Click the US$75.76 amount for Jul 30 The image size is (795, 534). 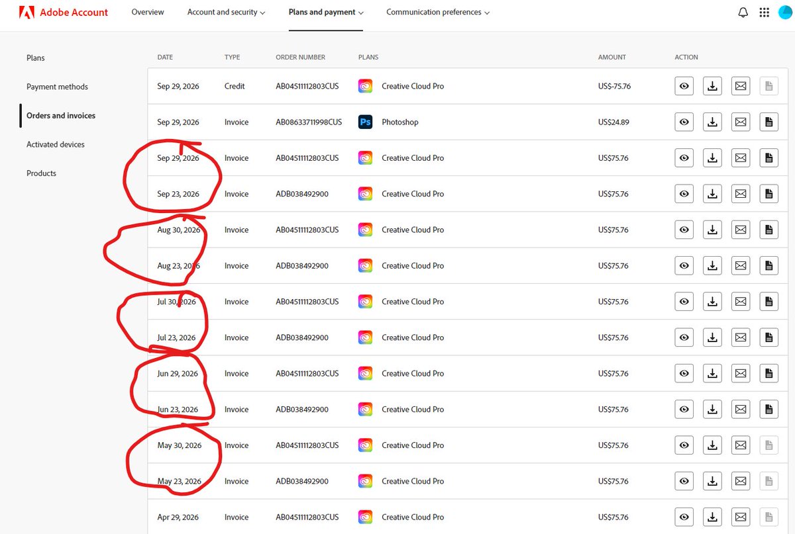pyautogui.click(x=613, y=302)
